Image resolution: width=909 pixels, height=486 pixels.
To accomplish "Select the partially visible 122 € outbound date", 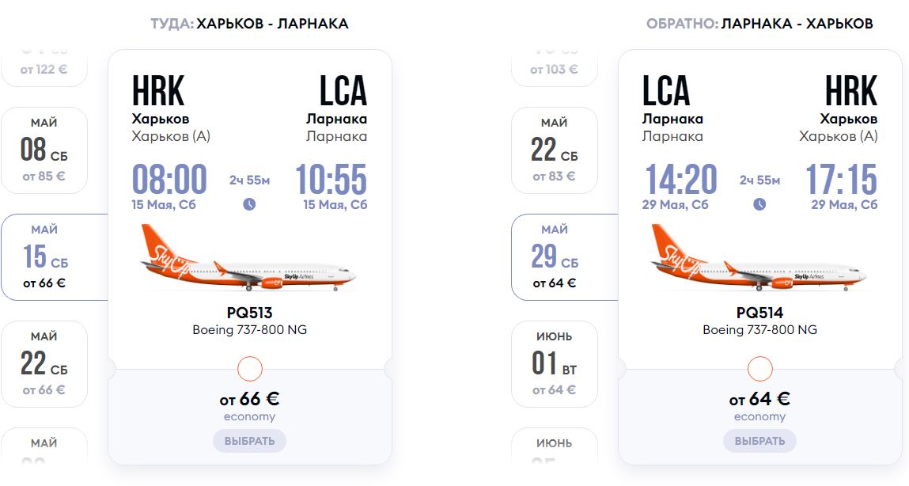I will click(44, 69).
